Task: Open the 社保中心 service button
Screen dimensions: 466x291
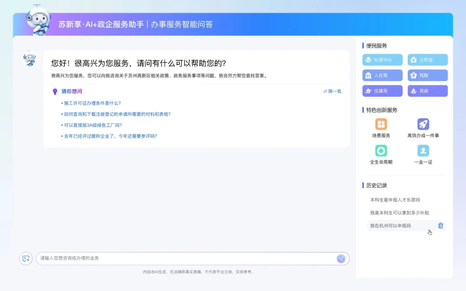Action: (382, 60)
